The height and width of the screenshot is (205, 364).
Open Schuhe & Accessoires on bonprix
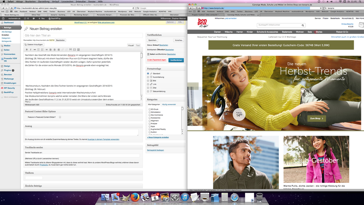coord(267,32)
